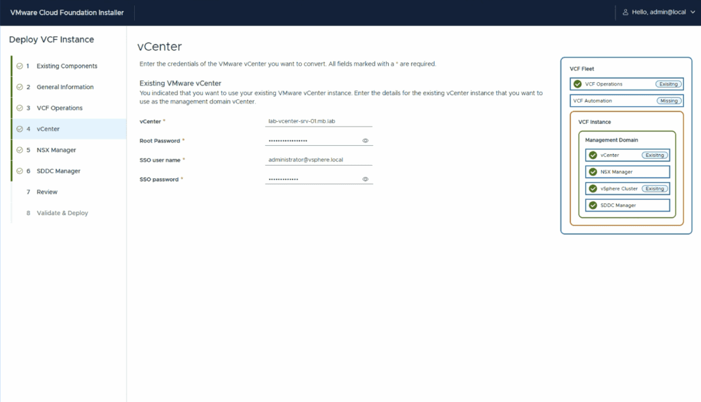Select the Review step in sidebar
This screenshot has height=402, width=701.
pyautogui.click(x=47, y=192)
